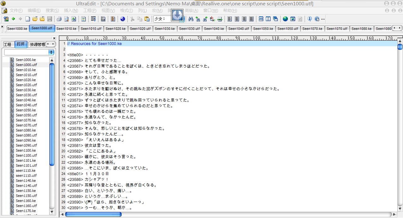Click the Copy icon in the toolbar
This screenshot has height=218, width=403.
[140, 19]
